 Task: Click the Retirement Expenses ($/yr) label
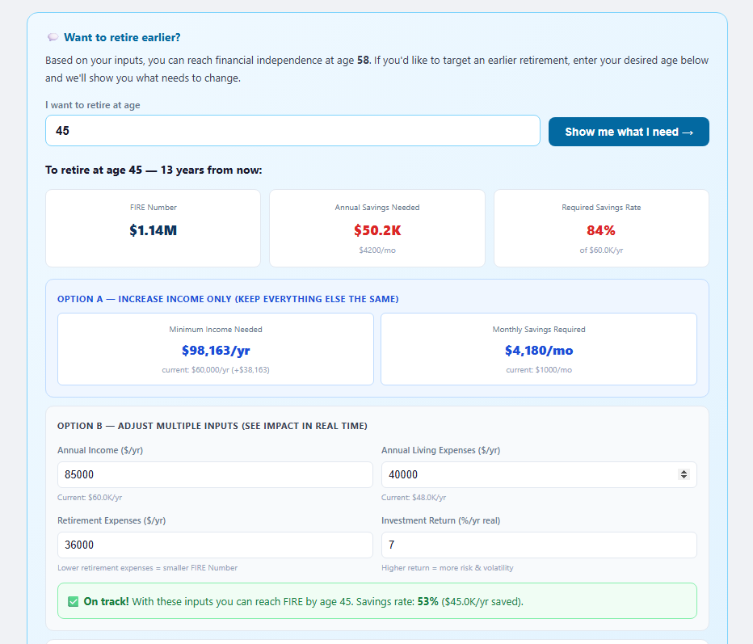[x=111, y=520]
